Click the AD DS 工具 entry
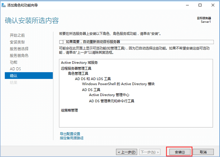The image size is (220, 157). tap(91, 90)
